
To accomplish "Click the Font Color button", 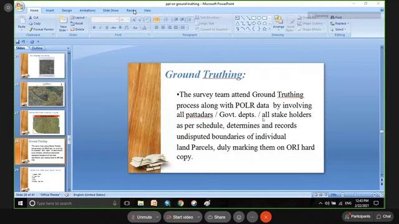I will pos(145,27).
